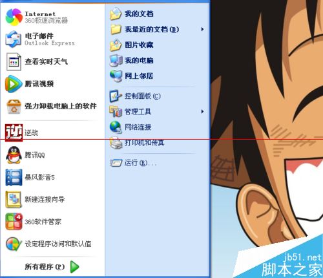
Task: Open the 我的文档 folder icon
Action: point(116,14)
